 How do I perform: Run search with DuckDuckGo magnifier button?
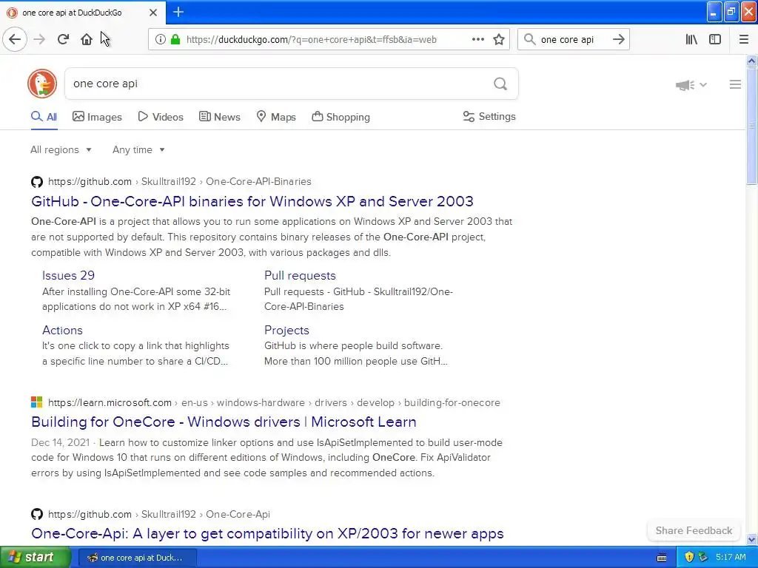pyautogui.click(x=500, y=84)
